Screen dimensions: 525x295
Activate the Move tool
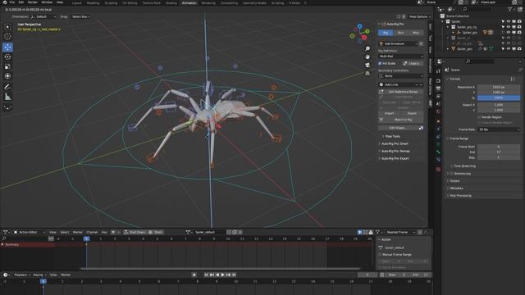pyautogui.click(x=7, y=48)
